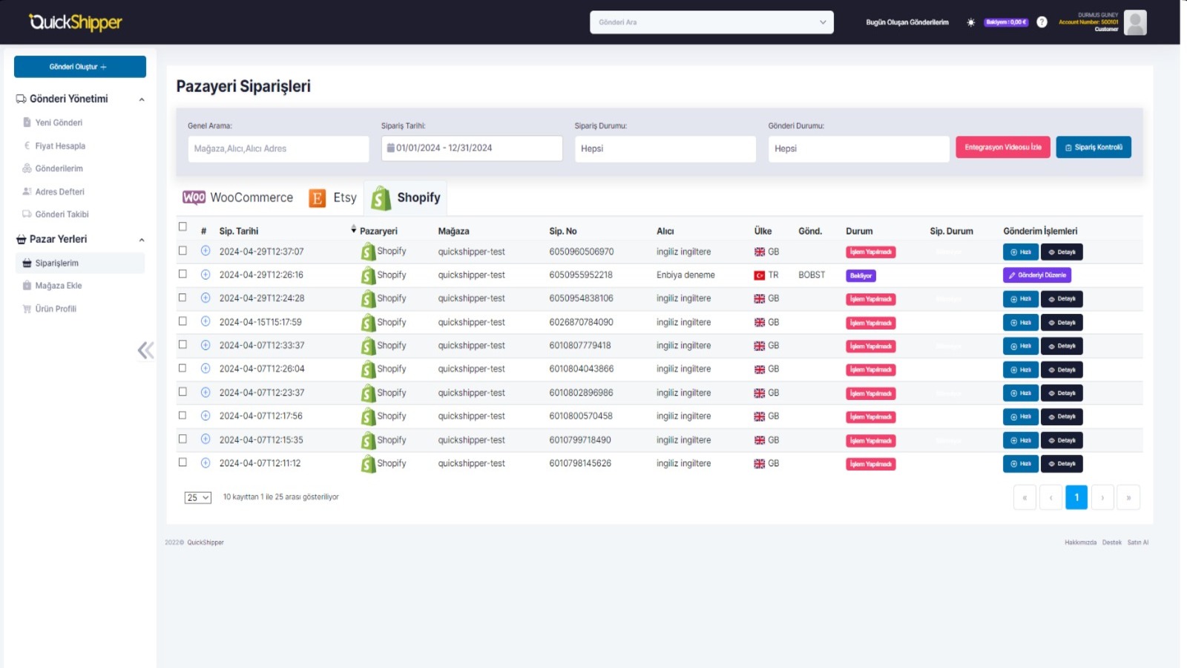Click the Sipariş Kontrolü button
1187x668 pixels.
[1094, 147]
